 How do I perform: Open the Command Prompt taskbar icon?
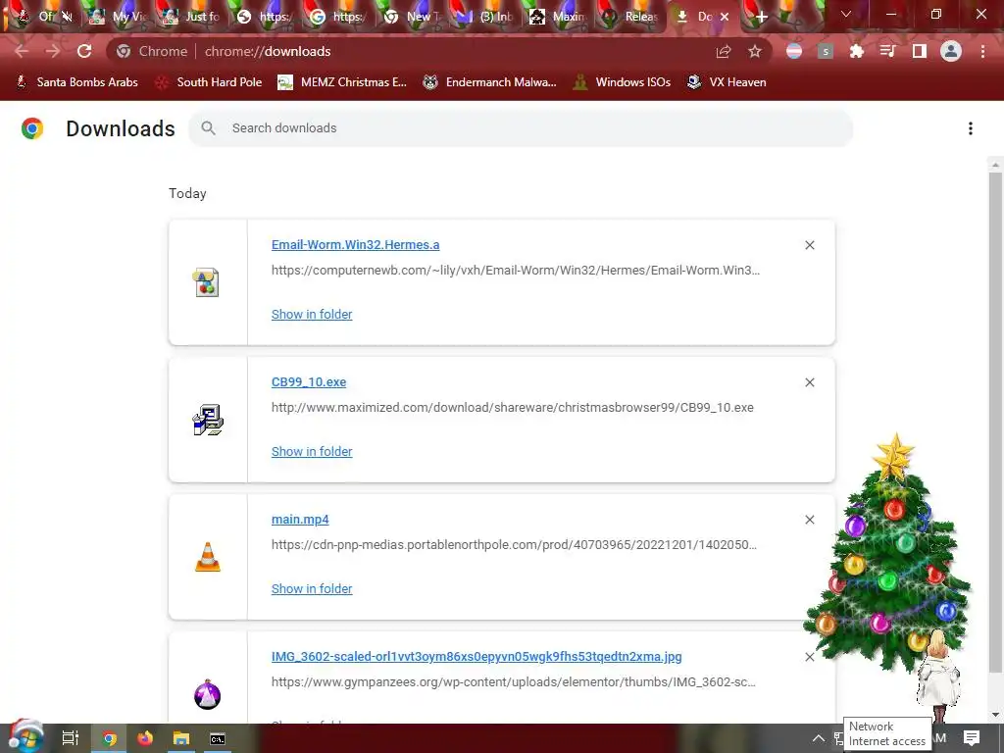218,738
